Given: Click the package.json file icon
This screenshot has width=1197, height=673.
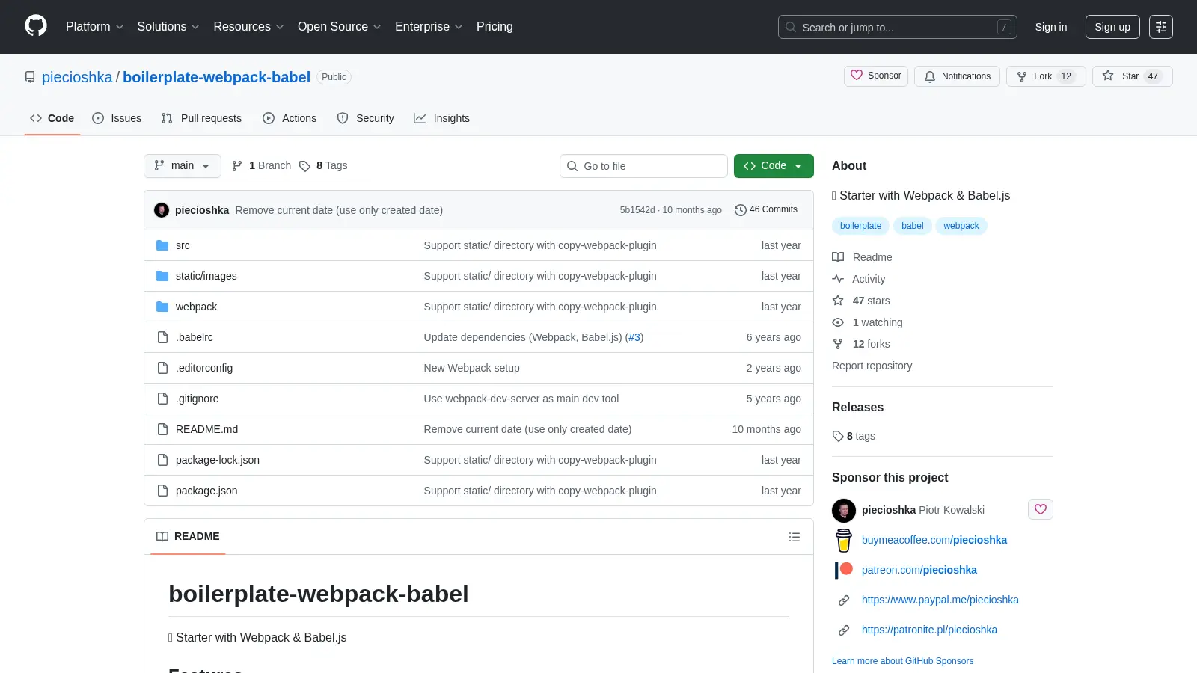Looking at the screenshot, I should tap(162, 491).
